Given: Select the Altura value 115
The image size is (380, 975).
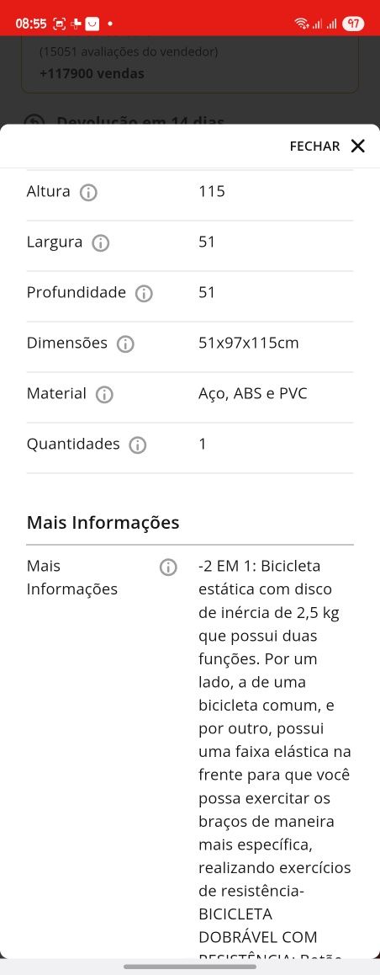Looking at the screenshot, I should pos(212,191).
